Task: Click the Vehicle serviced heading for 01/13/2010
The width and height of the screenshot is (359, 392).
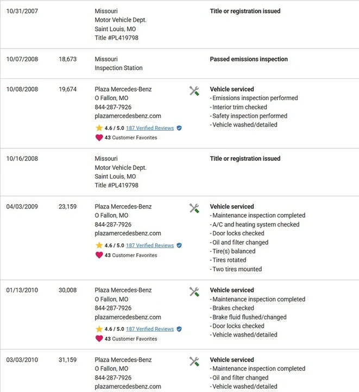Action: point(232,290)
